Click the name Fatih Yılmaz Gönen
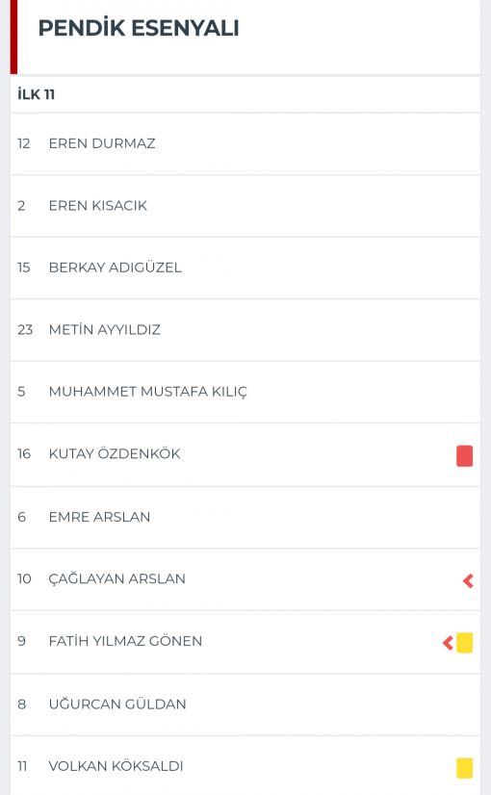The width and height of the screenshot is (491, 795). (x=125, y=641)
